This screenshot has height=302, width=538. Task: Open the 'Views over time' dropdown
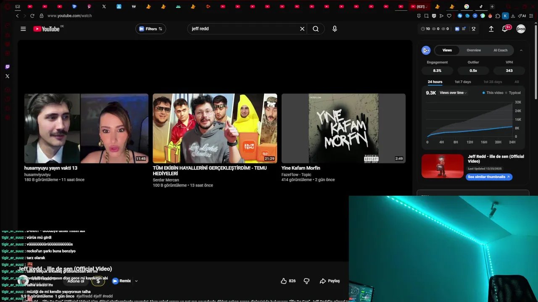click(453, 93)
